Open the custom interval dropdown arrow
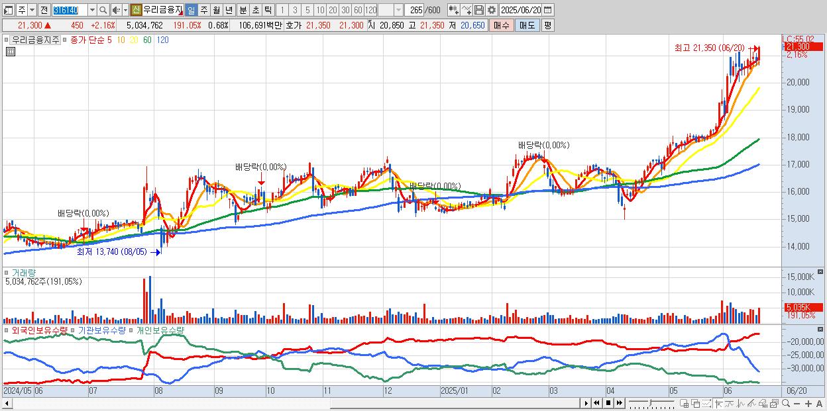Screen dimensions: 827x411 398,10
